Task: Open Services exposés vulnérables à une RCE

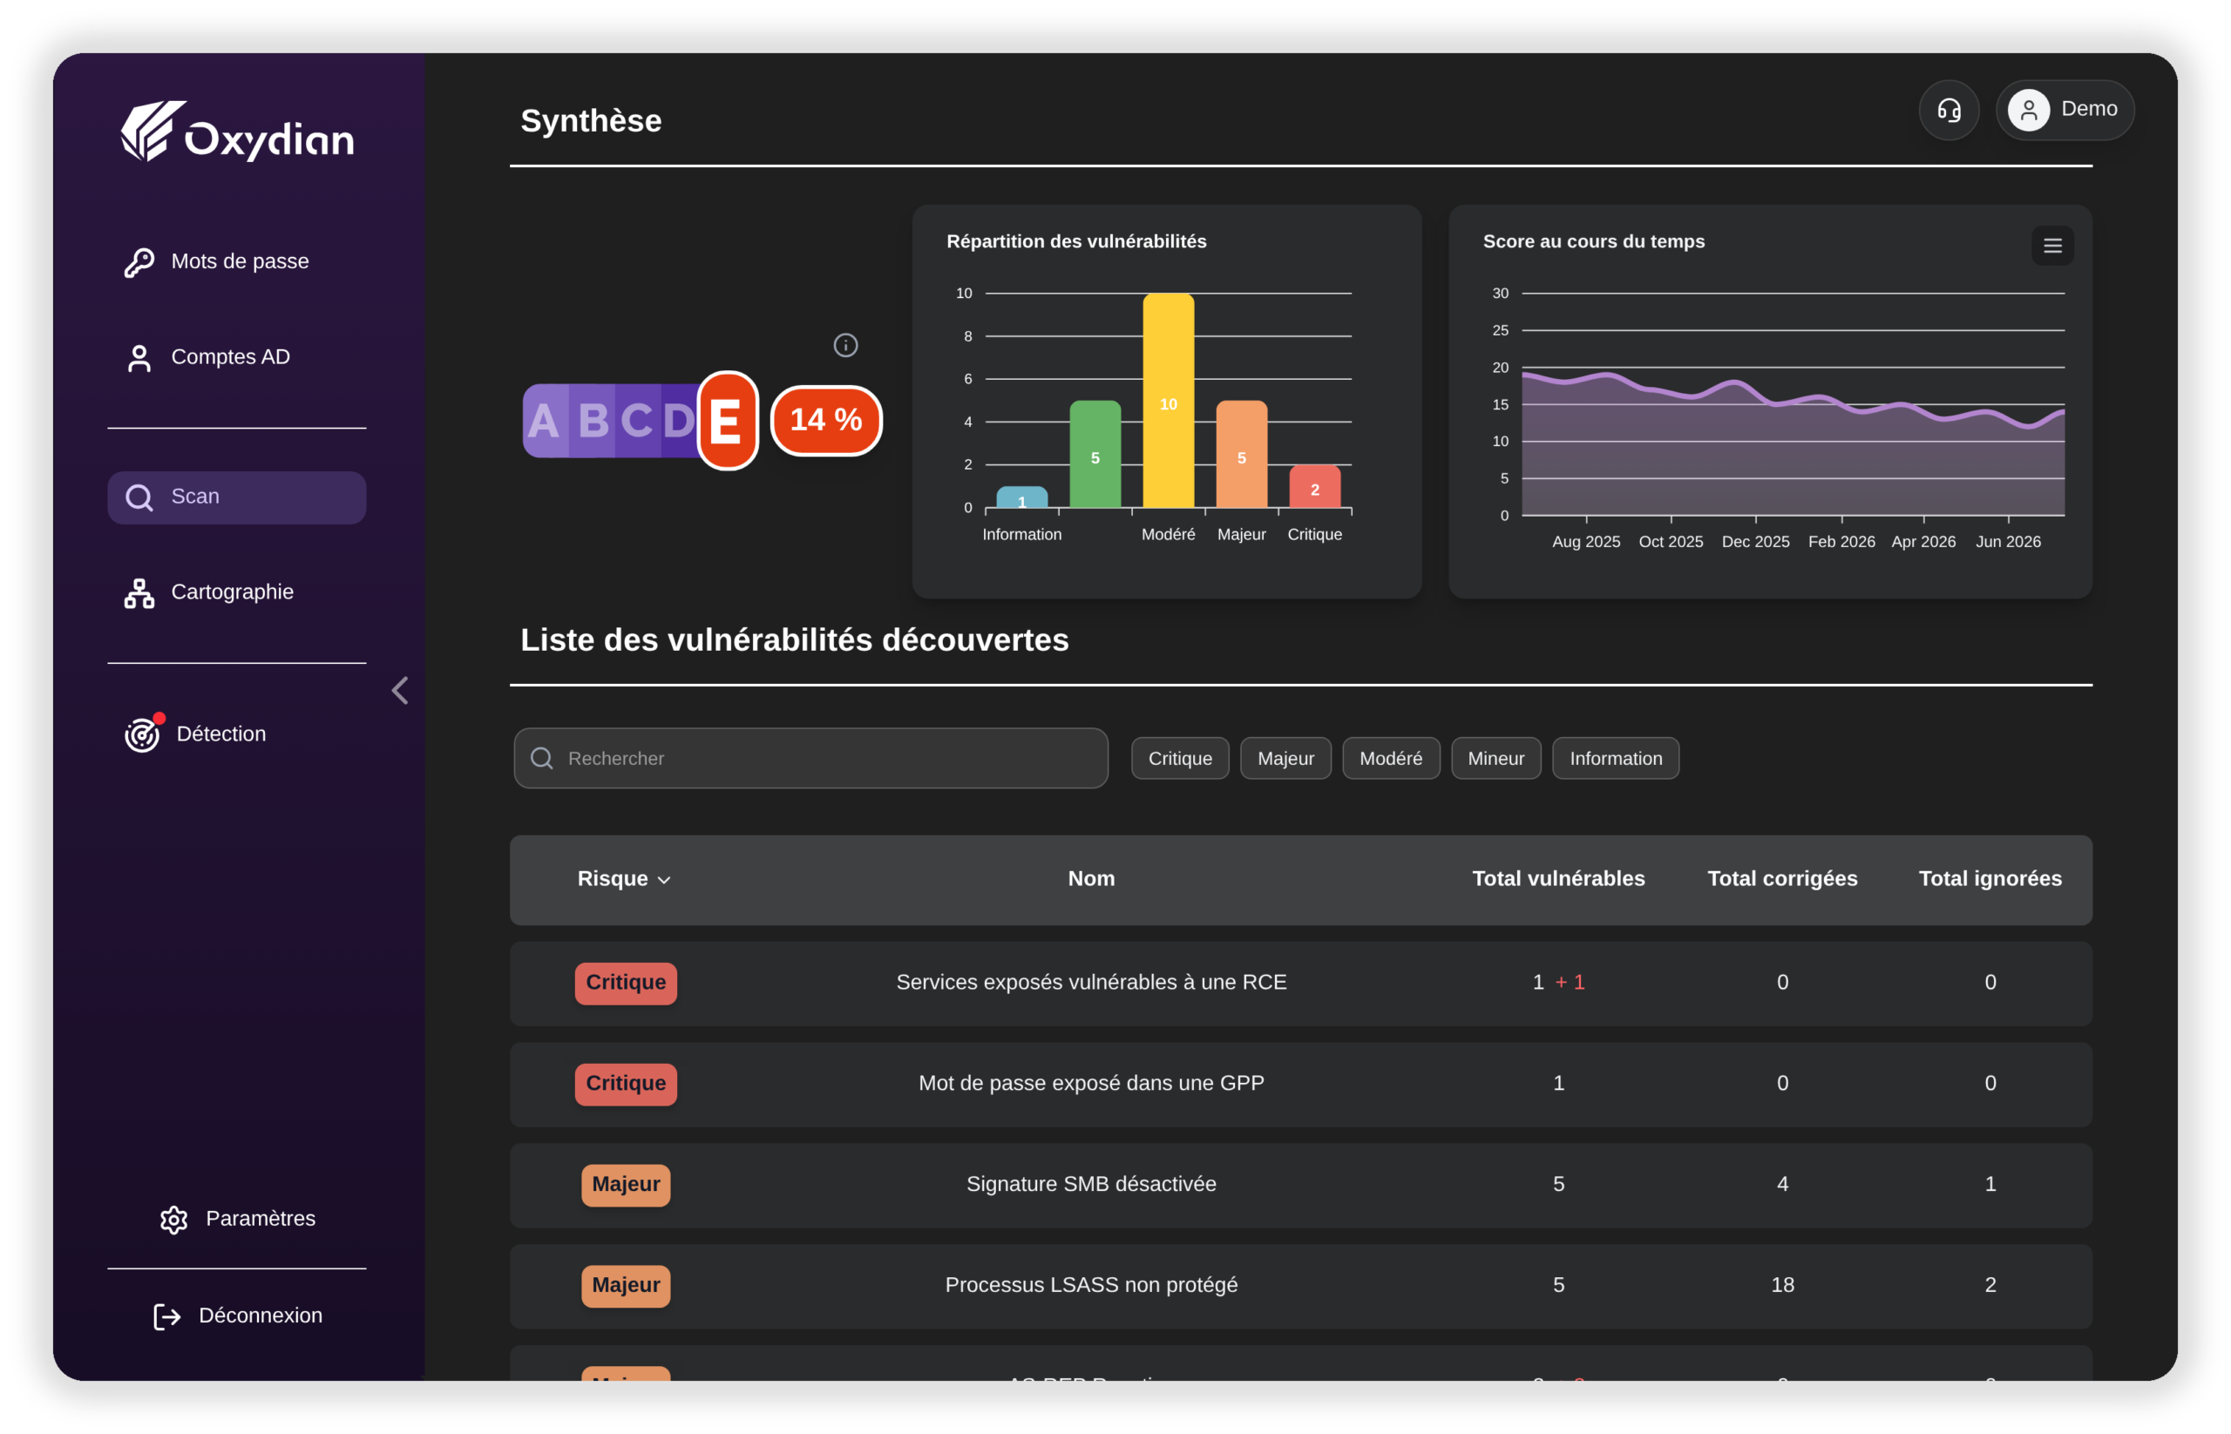Action: 1300,984
